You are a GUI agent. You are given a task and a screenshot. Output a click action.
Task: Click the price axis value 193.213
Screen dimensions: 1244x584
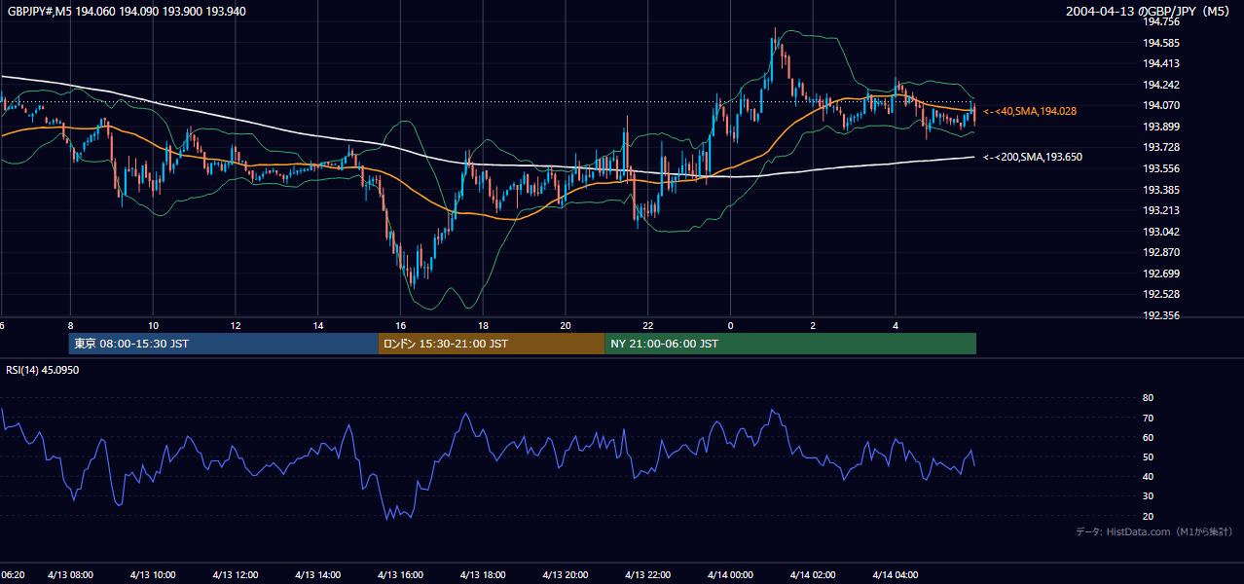[1160, 210]
